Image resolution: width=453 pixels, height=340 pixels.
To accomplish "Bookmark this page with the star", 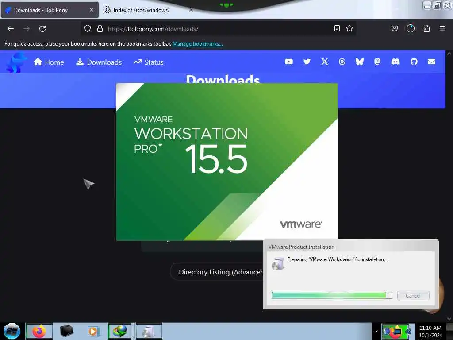I will (349, 28).
